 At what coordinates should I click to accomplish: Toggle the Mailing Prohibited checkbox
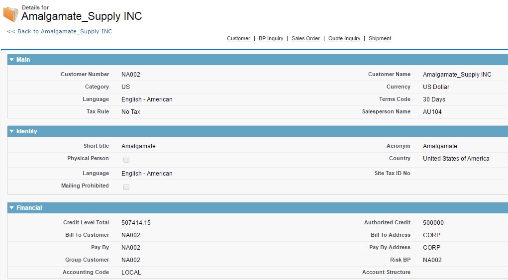tap(126, 187)
